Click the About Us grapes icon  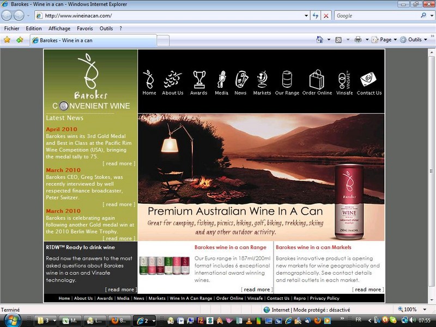pyautogui.click(x=172, y=80)
